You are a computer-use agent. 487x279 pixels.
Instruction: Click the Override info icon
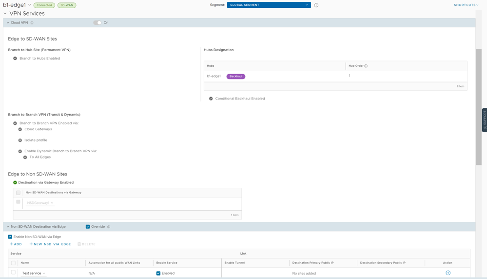pyautogui.click(x=109, y=227)
